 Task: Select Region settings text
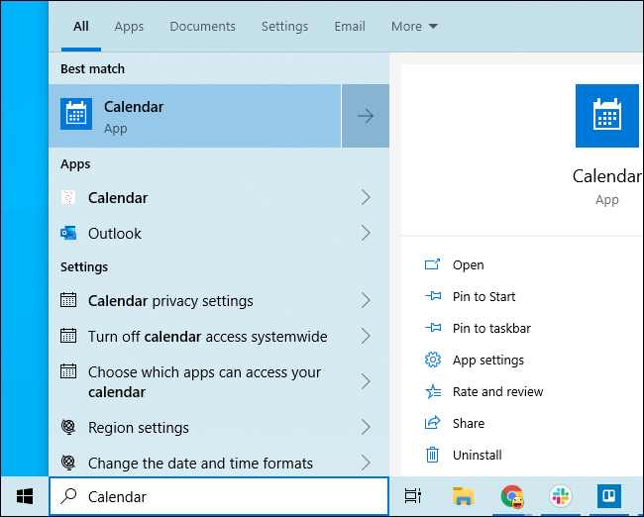tap(139, 428)
